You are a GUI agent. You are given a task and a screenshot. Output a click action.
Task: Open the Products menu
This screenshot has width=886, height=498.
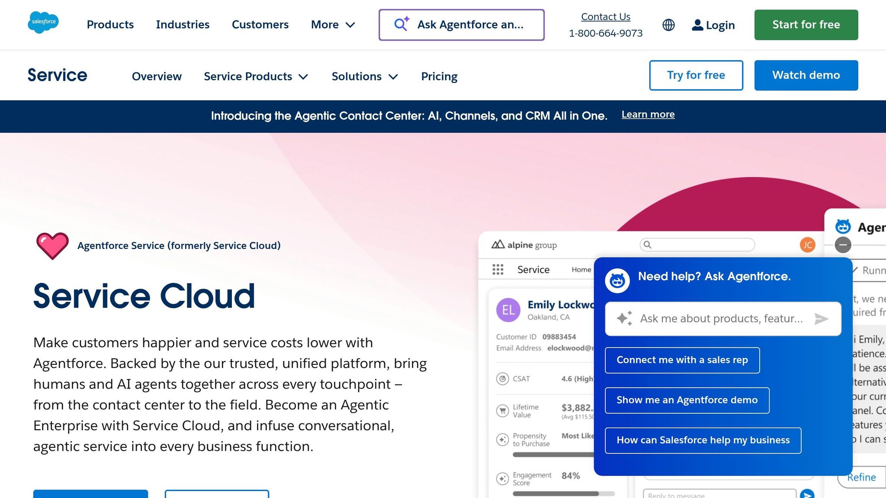coord(110,25)
